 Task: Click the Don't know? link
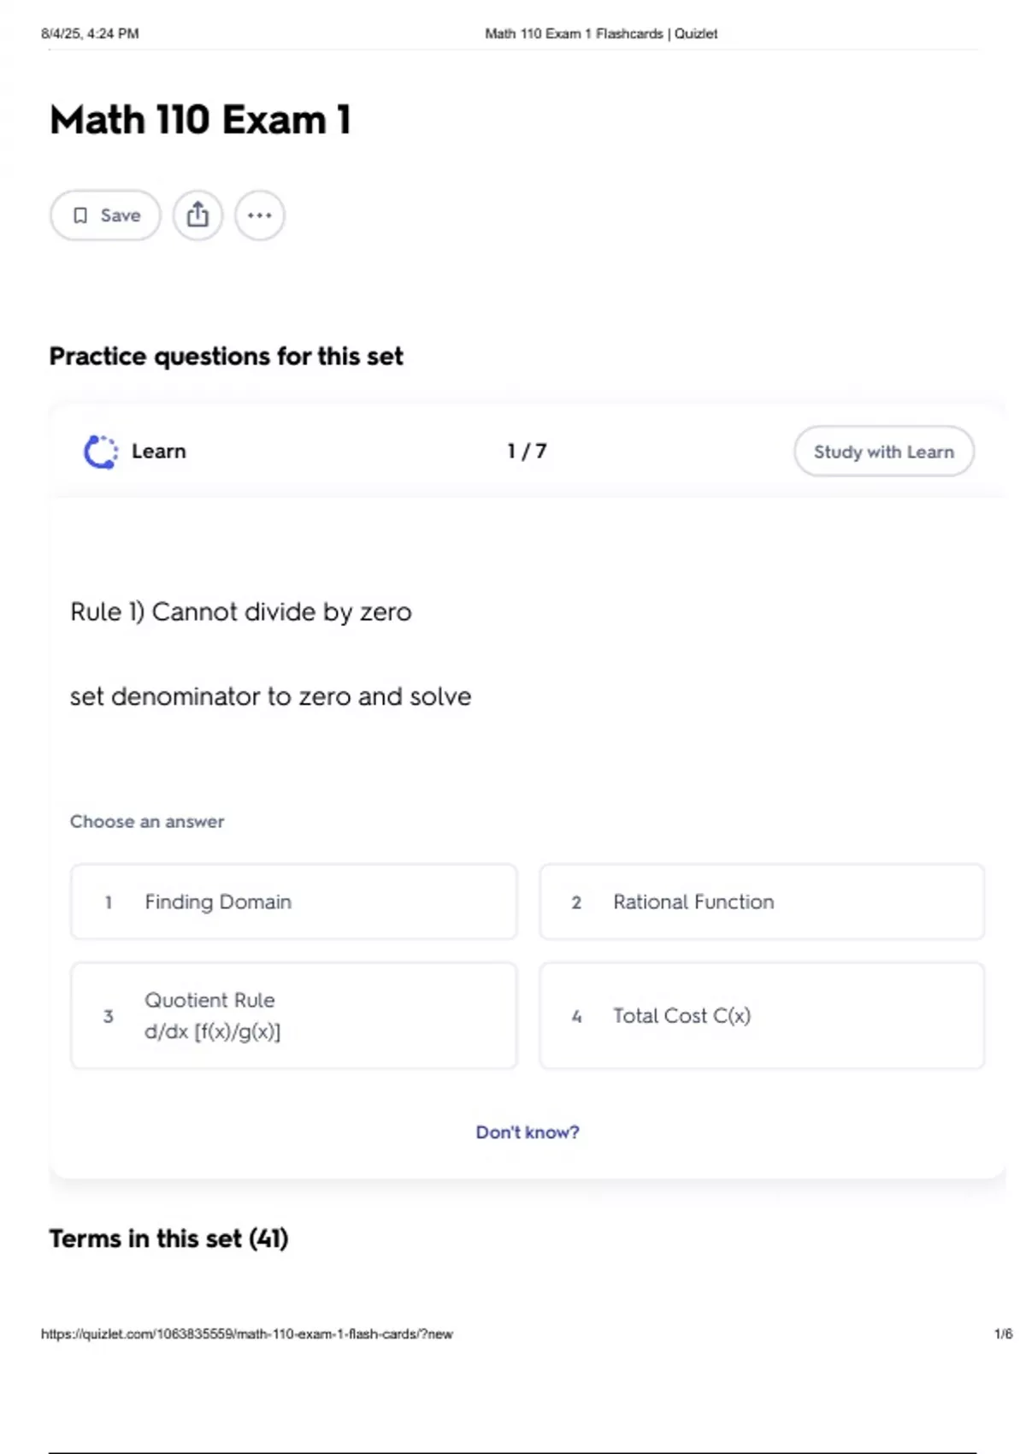tap(528, 1132)
